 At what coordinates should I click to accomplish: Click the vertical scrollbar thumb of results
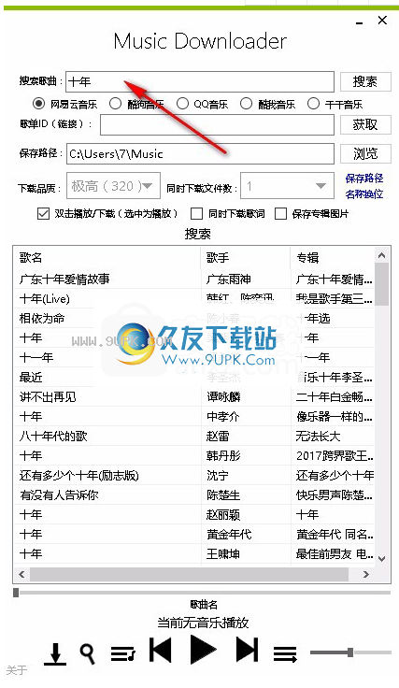pos(381,284)
